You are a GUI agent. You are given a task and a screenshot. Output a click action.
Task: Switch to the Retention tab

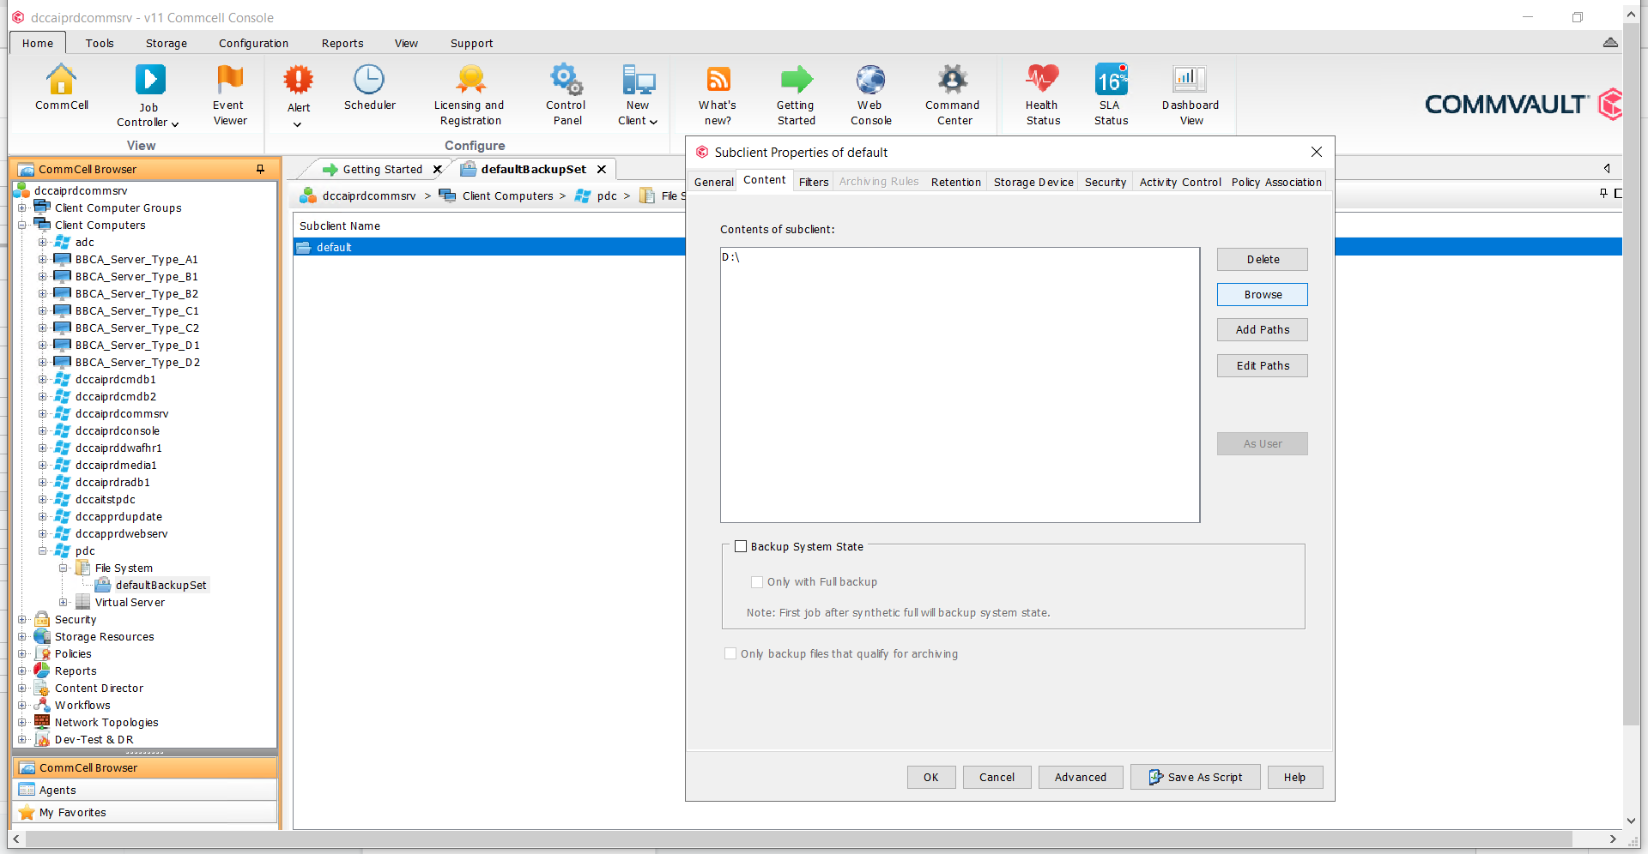click(x=955, y=182)
